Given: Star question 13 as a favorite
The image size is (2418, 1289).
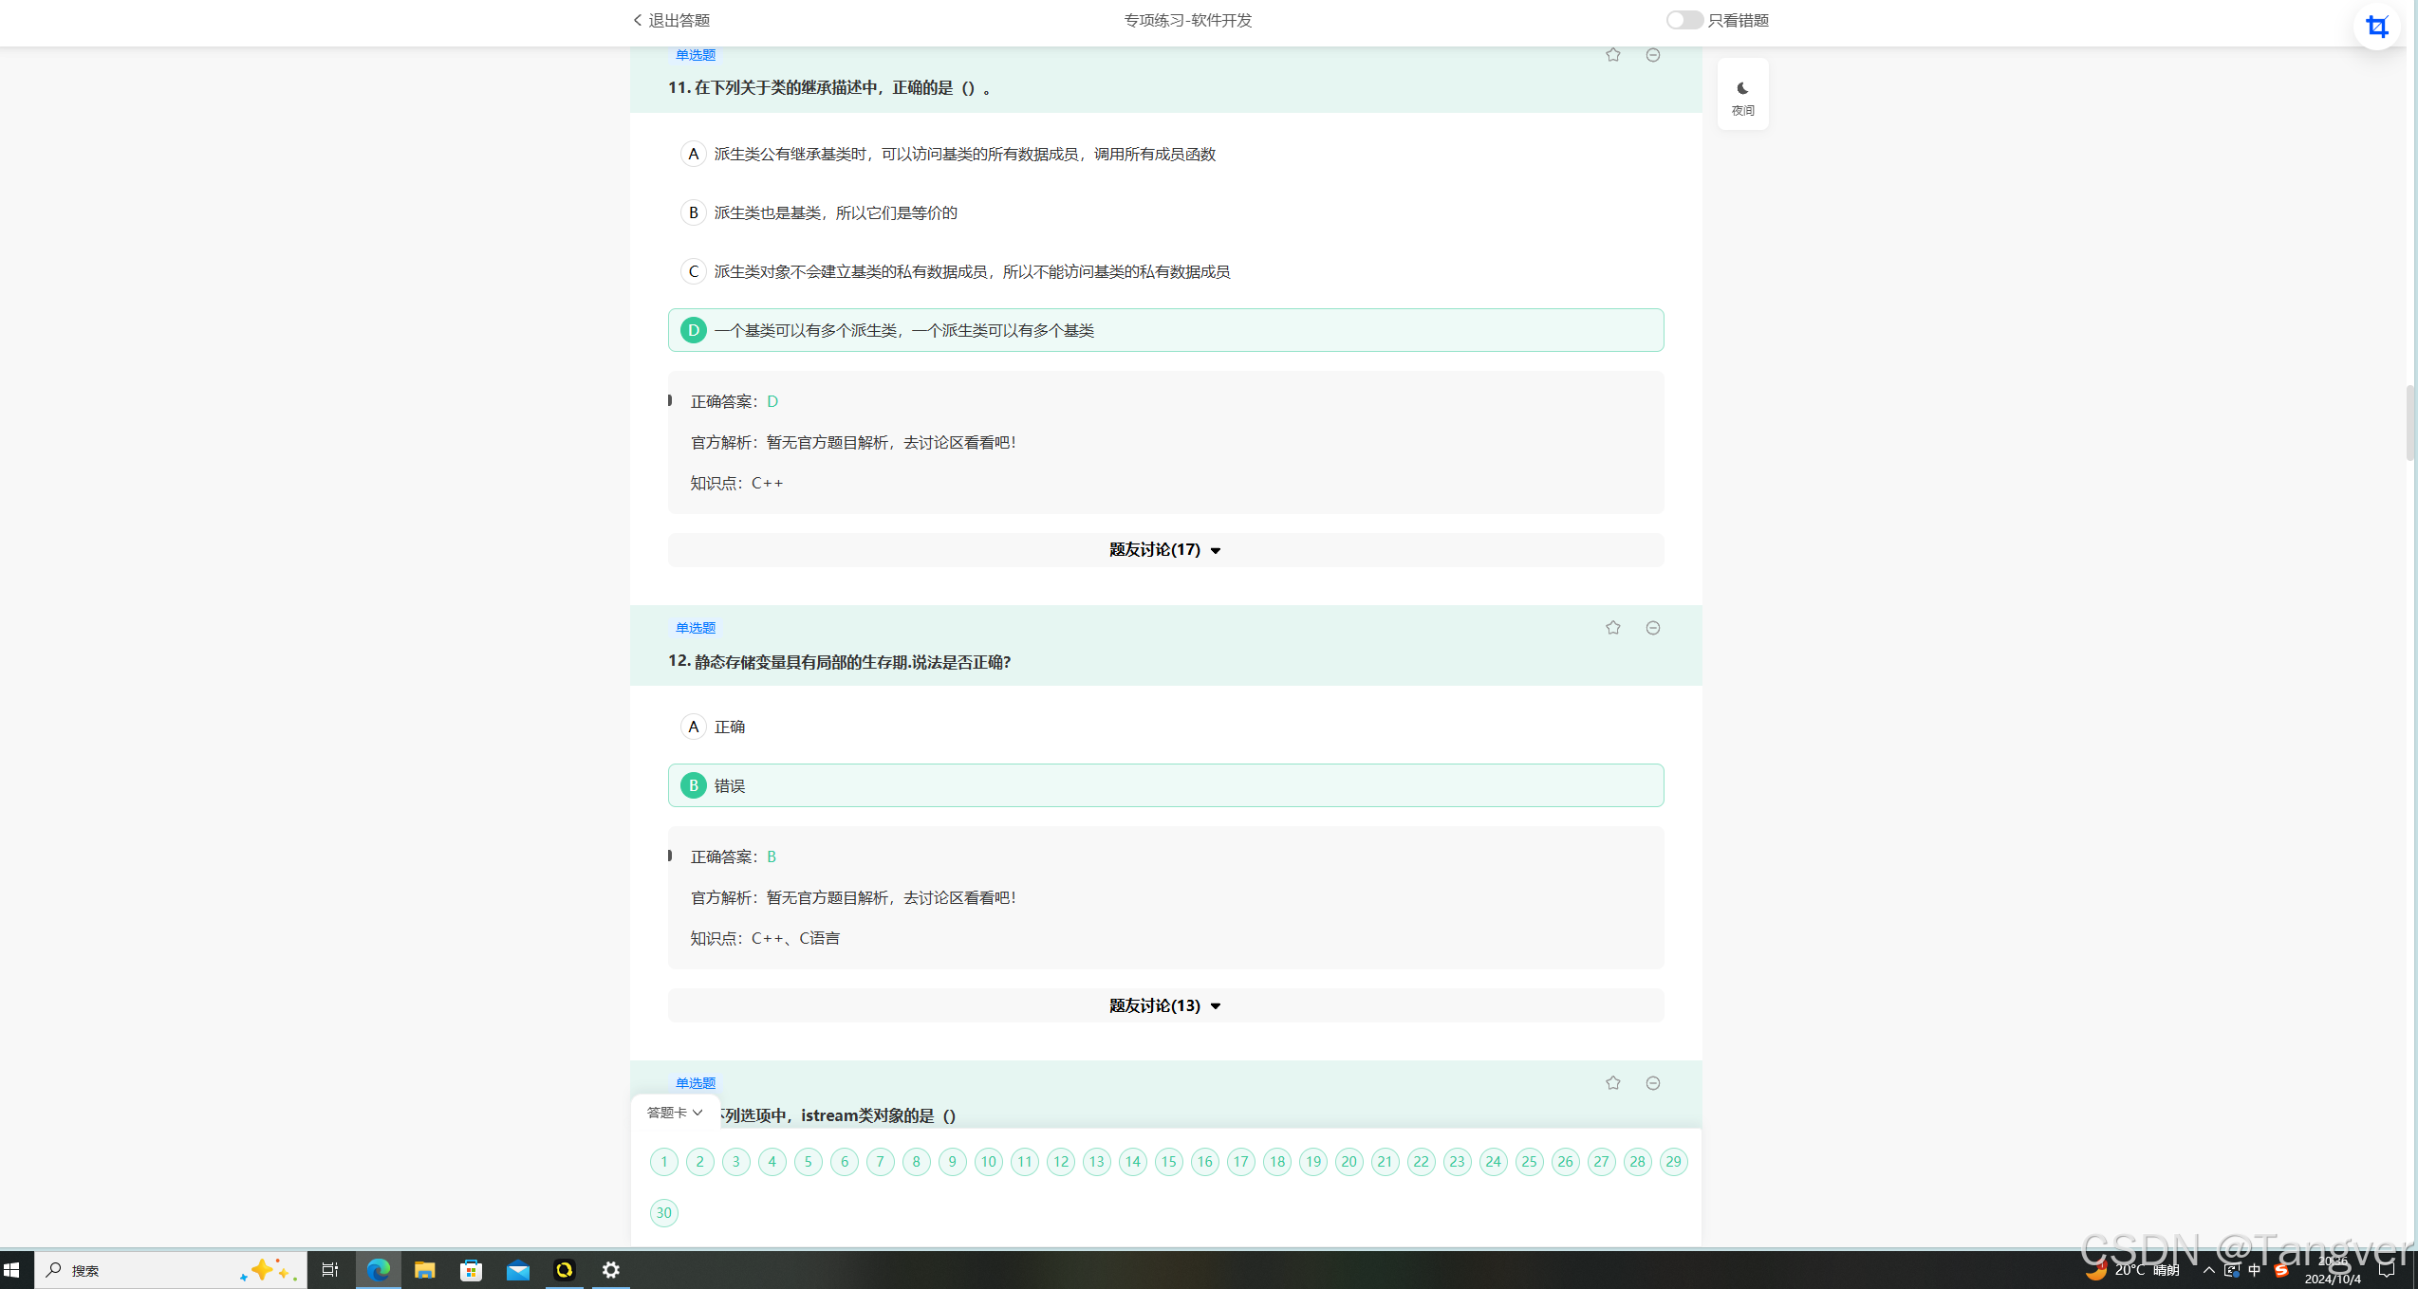Looking at the screenshot, I should click(x=1612, y=1083).
